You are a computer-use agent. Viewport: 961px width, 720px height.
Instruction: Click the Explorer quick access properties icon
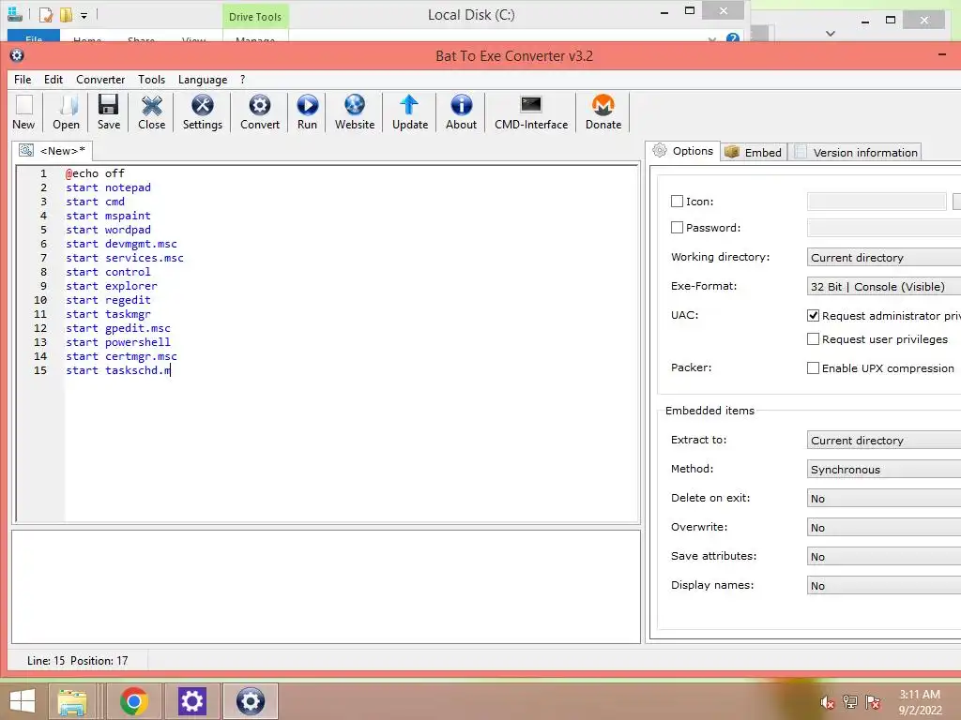point(45,15)
